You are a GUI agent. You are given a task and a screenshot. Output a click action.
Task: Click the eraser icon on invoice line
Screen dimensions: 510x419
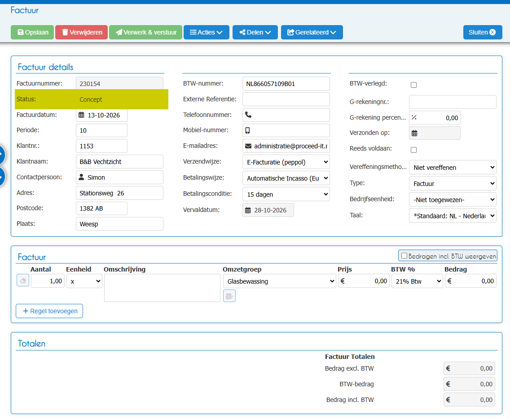pyautogui.click(x=23, y=281)
